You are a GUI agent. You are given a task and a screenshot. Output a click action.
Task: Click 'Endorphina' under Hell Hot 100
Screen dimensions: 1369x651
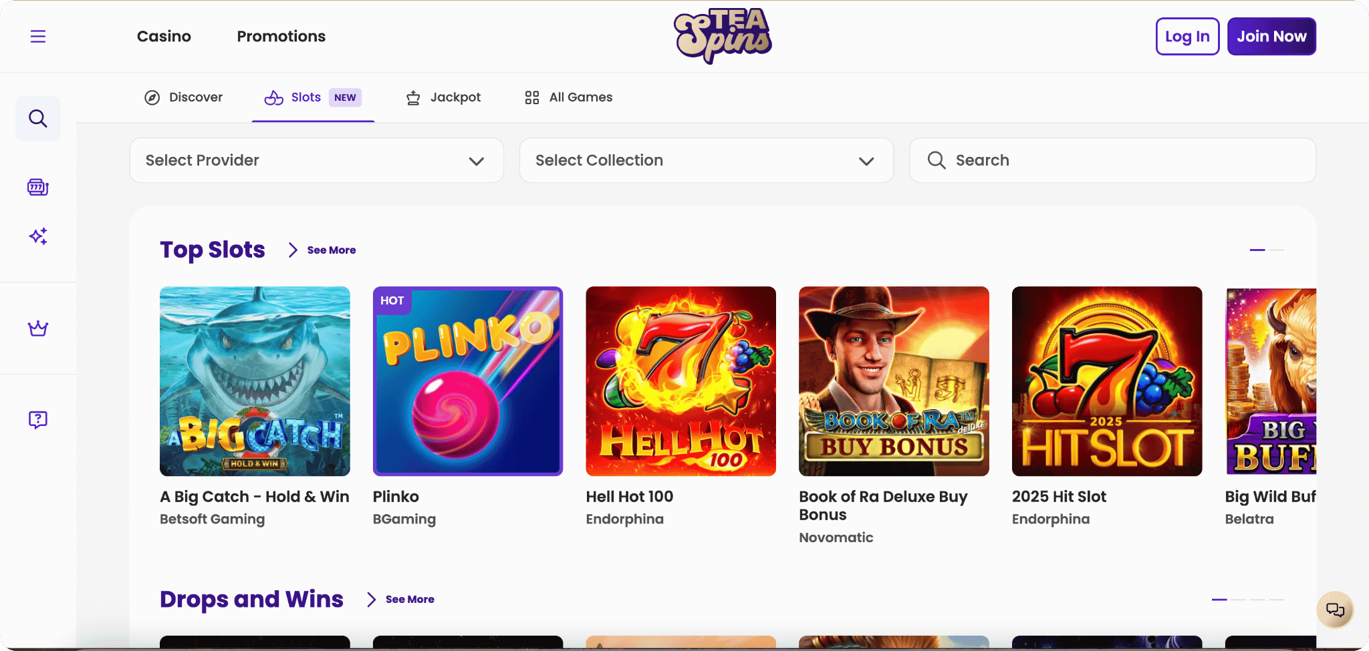pos(625,519)
